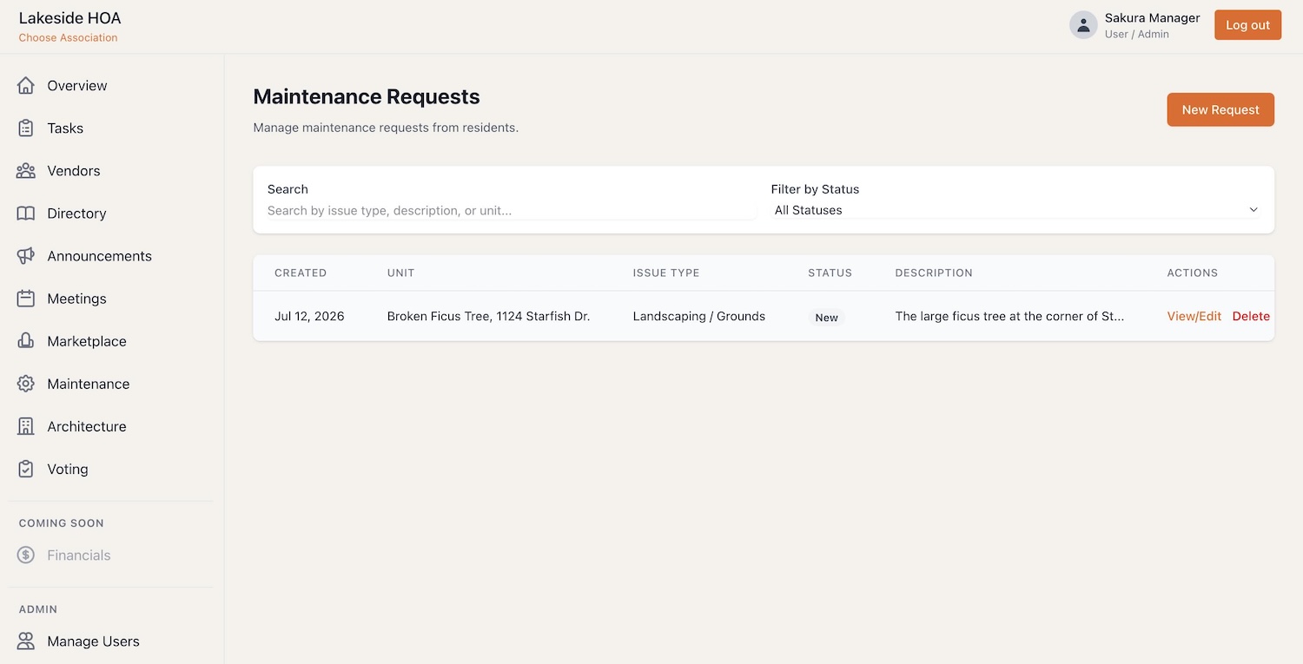Click the Maintenance Requests heading
This screenshot has width=1303, height=664.
click(367, 96)
